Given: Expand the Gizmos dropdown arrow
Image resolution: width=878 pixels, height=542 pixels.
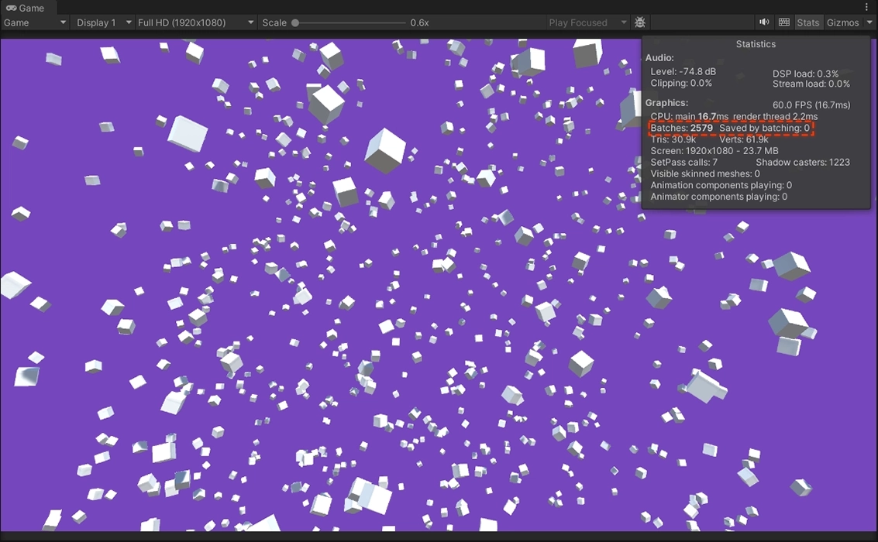Looking at the screenshot, I should click(x=869, y=22).
